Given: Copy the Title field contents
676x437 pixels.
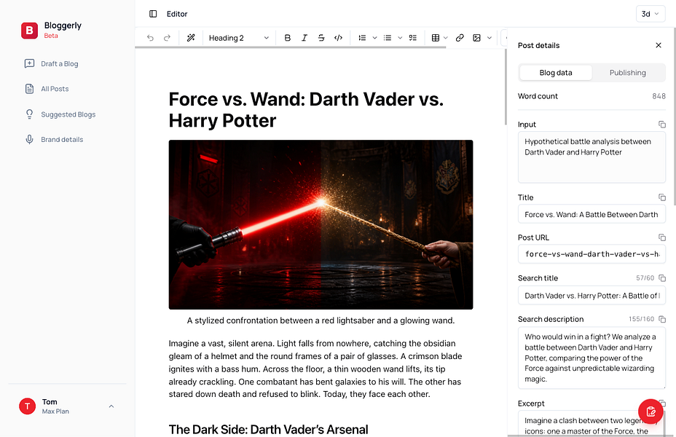Looking at the screenshot, I should (x=661, y=197).
